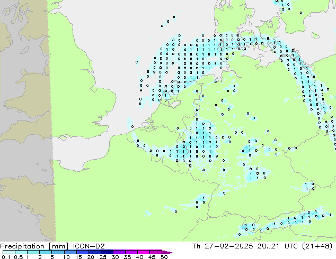Click the '40' legend scale value

[139, 257]
